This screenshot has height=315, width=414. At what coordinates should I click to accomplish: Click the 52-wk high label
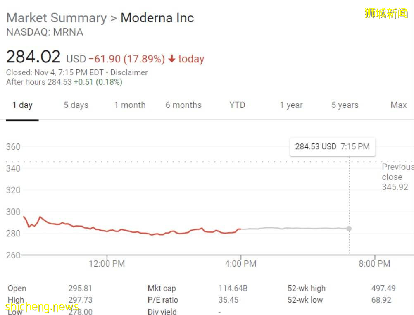[x=307, y=289]
